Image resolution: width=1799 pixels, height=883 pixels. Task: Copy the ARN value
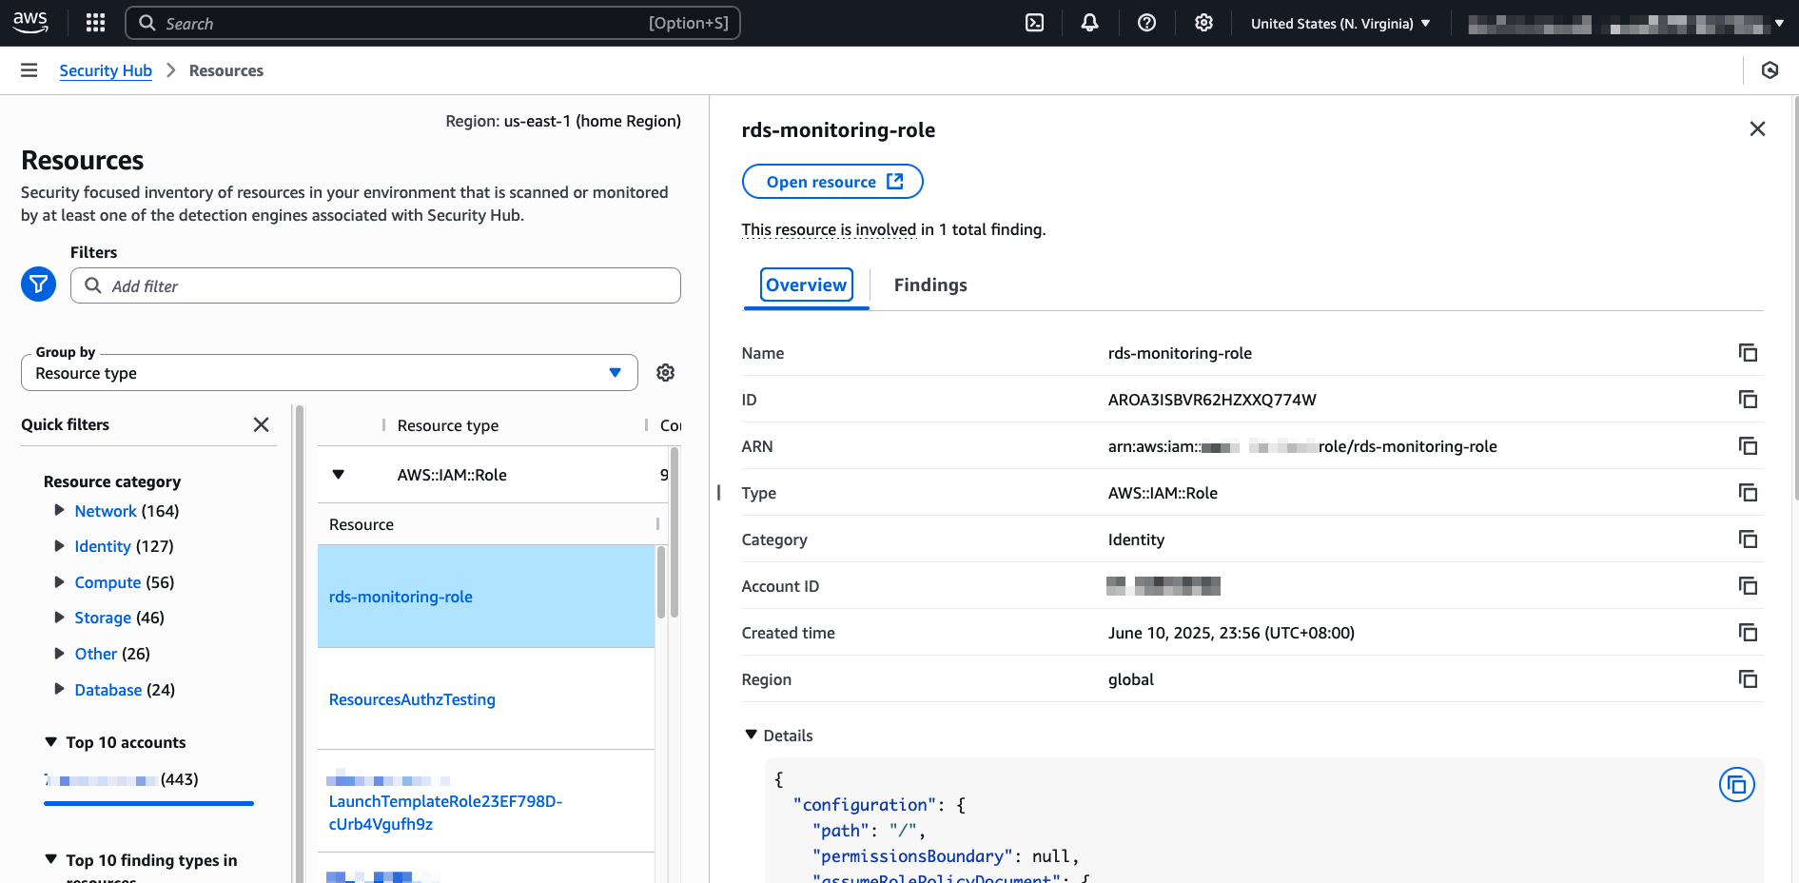click(1748, 446)
